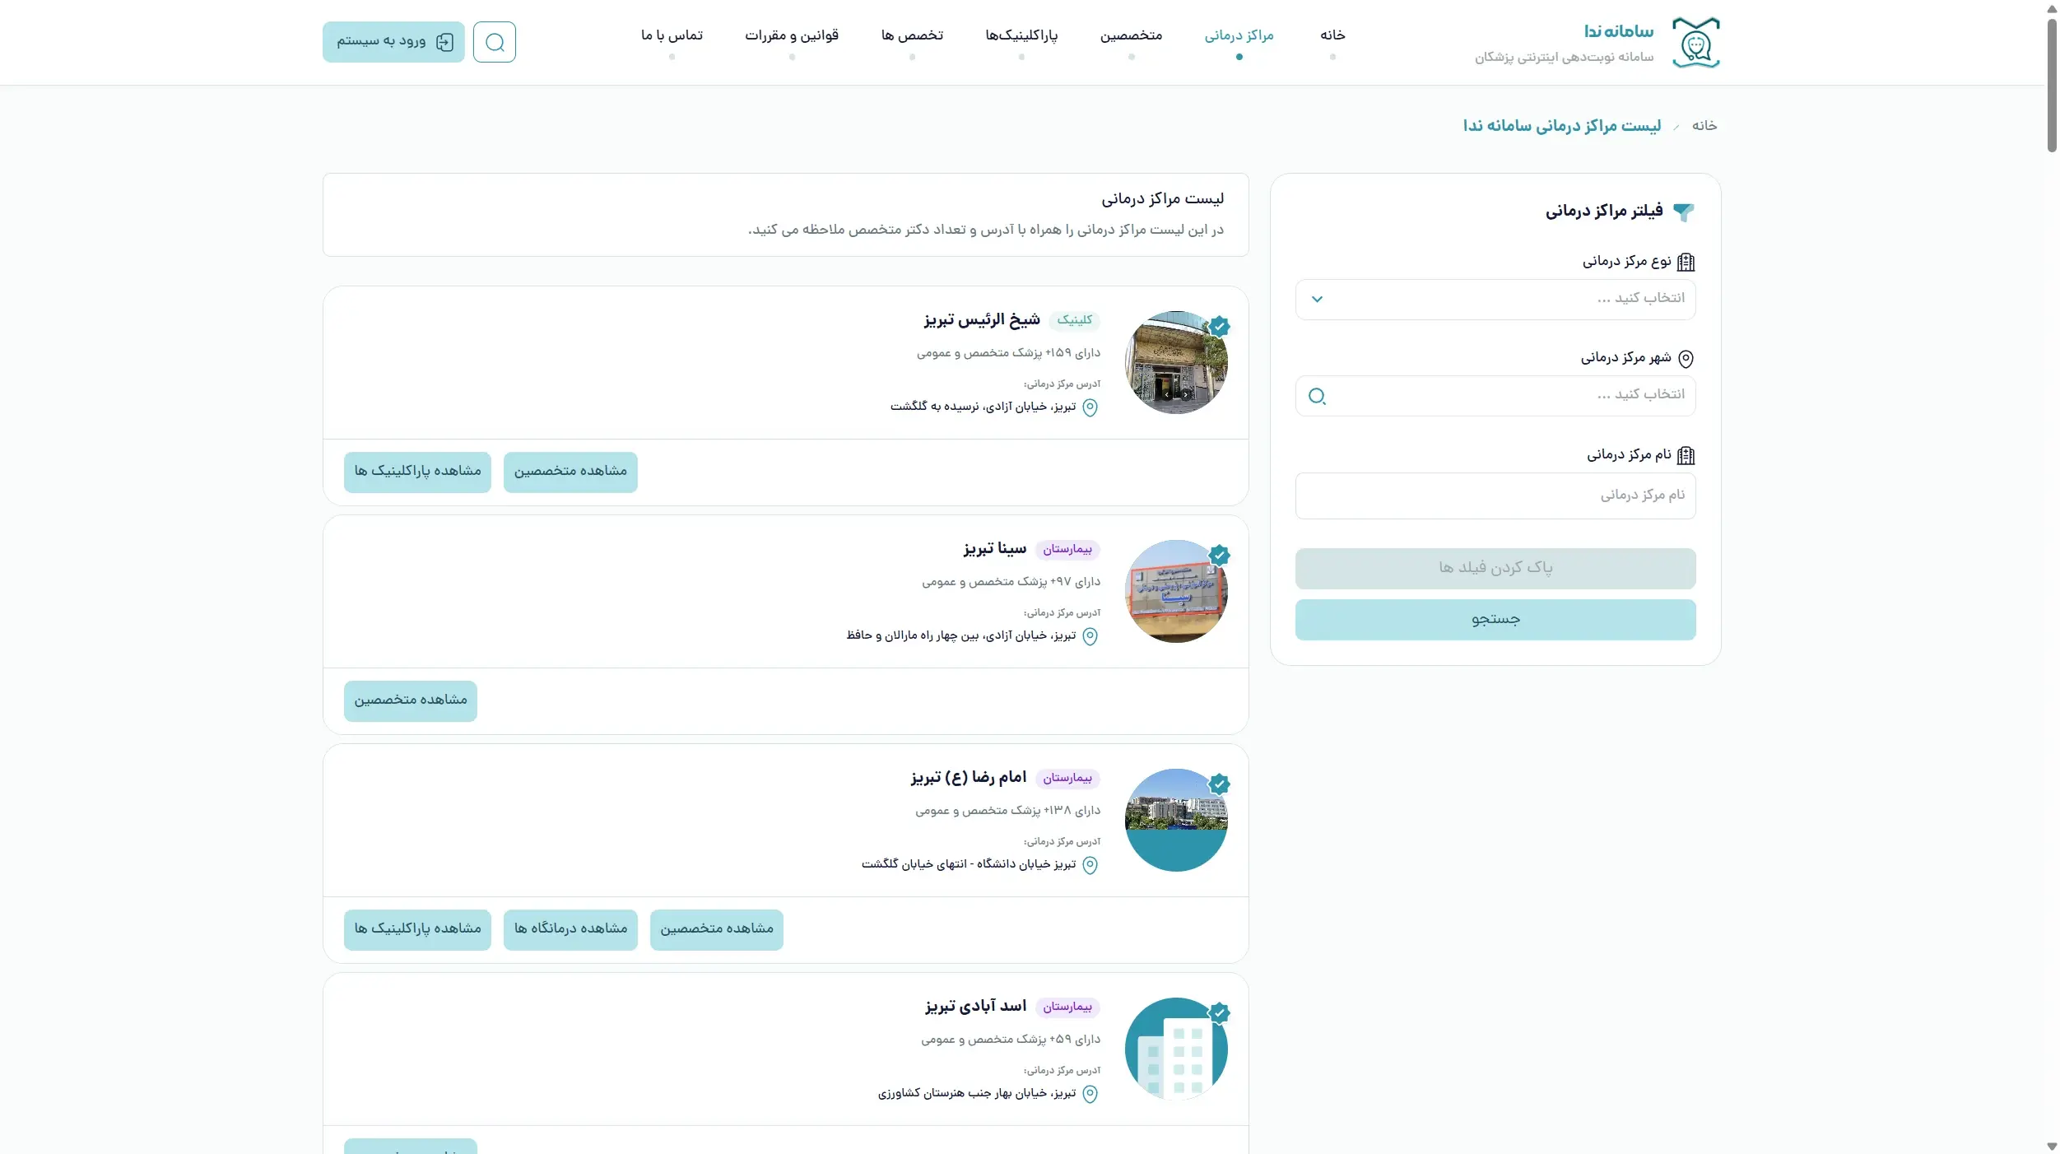Open تخصص ها navigation item

pos(912,35)
